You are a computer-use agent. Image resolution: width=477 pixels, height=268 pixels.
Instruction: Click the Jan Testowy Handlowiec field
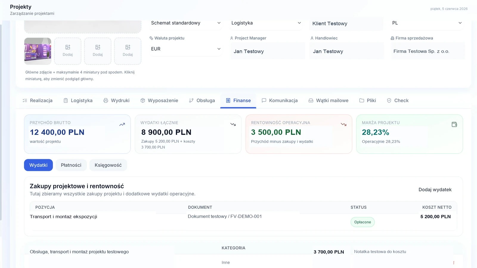(347, 51)
